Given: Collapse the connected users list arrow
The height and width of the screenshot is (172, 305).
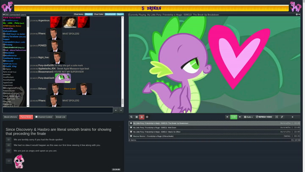Looking at the screenshot, I should (4, 14).
